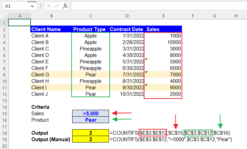Click the Pineapple cell in Client C row
Viewport: 247px width, 149px height.
[x=91, y=49]
